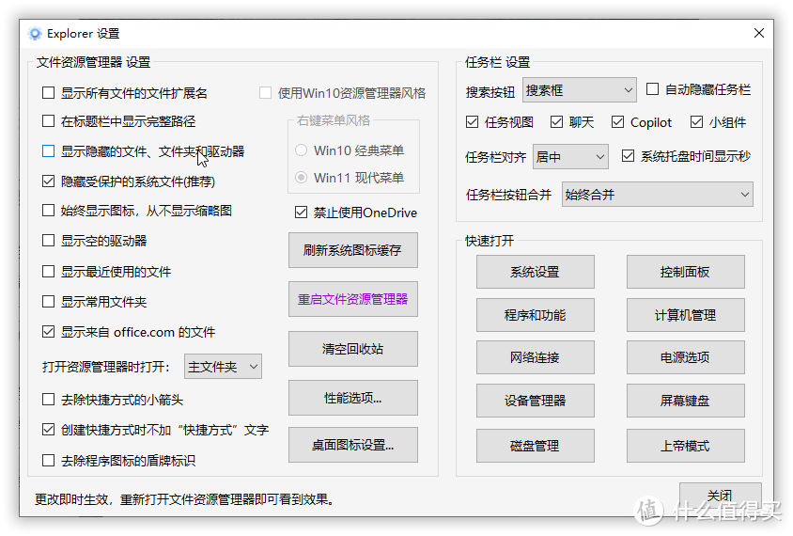Click the 关闭 button at bottom
Image resolution: width=793 pixels, height=536 pixels.
point(720,496)
